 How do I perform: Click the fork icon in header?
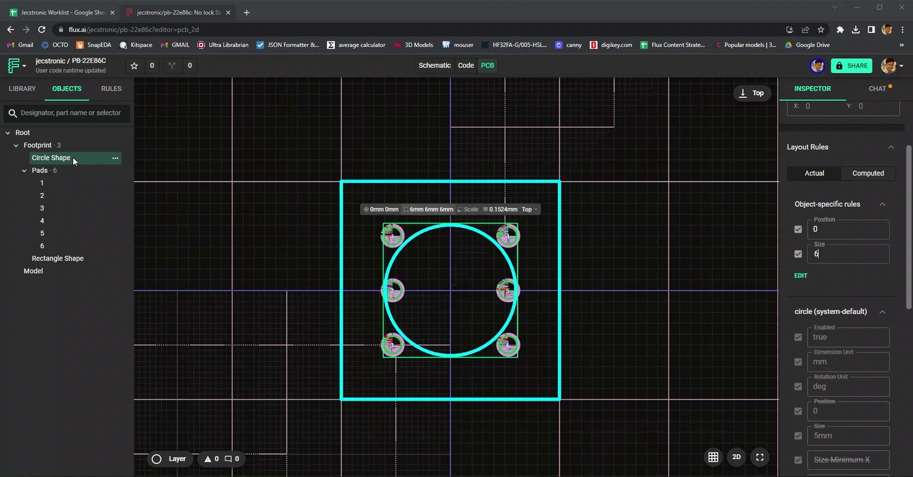pos(173,66)
